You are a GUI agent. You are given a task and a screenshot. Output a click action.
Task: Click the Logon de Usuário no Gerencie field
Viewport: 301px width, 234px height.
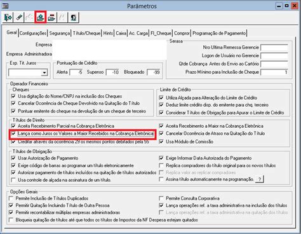(x=274, y=56)
